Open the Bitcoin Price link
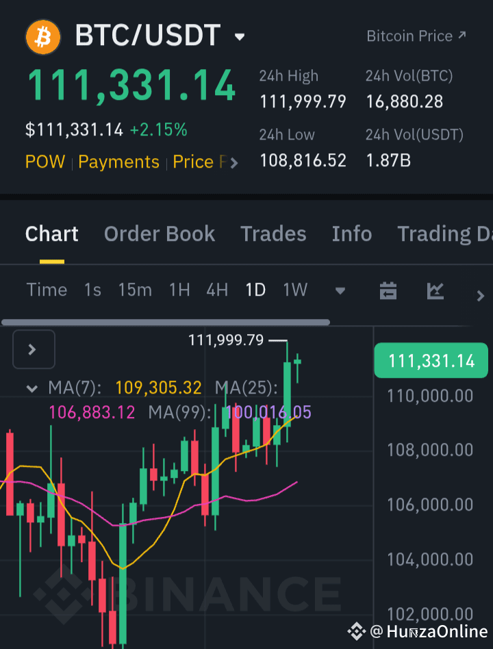The image size is (493, 649). tap(416, 36)
